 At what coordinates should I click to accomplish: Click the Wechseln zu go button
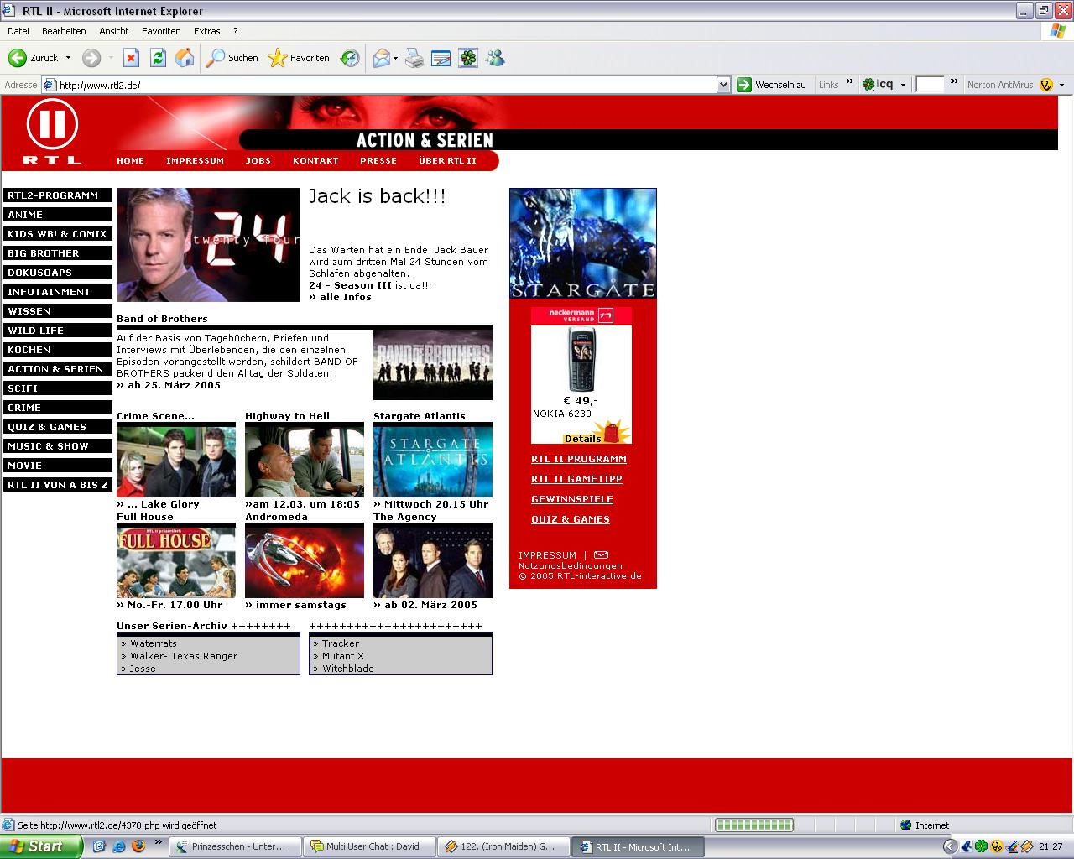[x=772, y=85]
